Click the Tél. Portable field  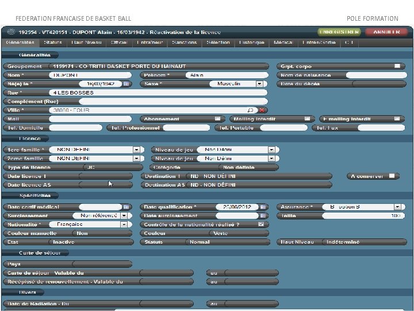point(284,128)
